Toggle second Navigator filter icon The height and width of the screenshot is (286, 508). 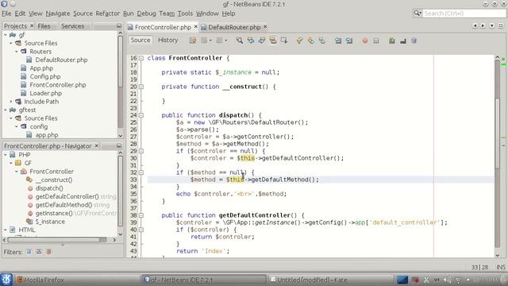[x=39, y=252]
